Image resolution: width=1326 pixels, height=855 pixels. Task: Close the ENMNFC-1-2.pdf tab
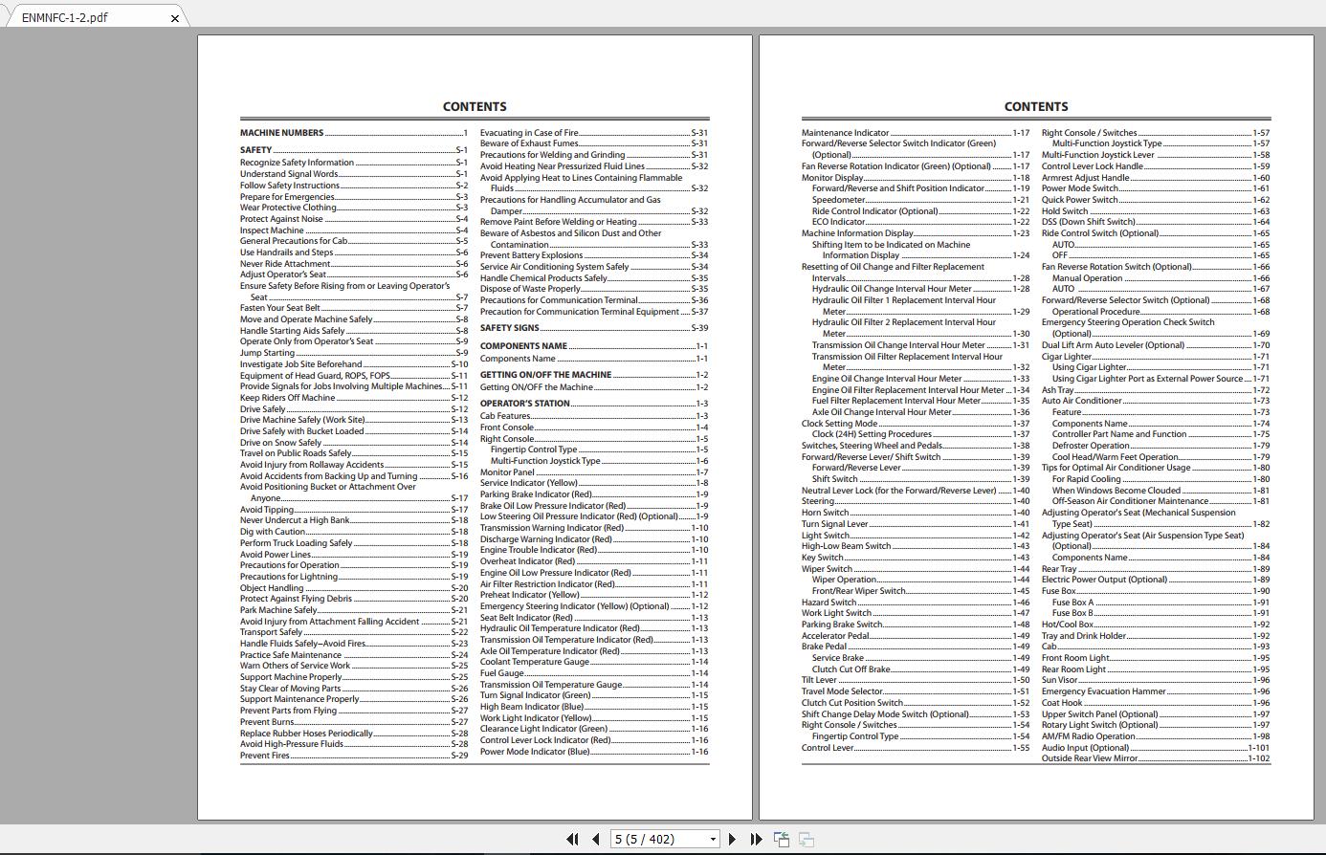tap(175, 18)
